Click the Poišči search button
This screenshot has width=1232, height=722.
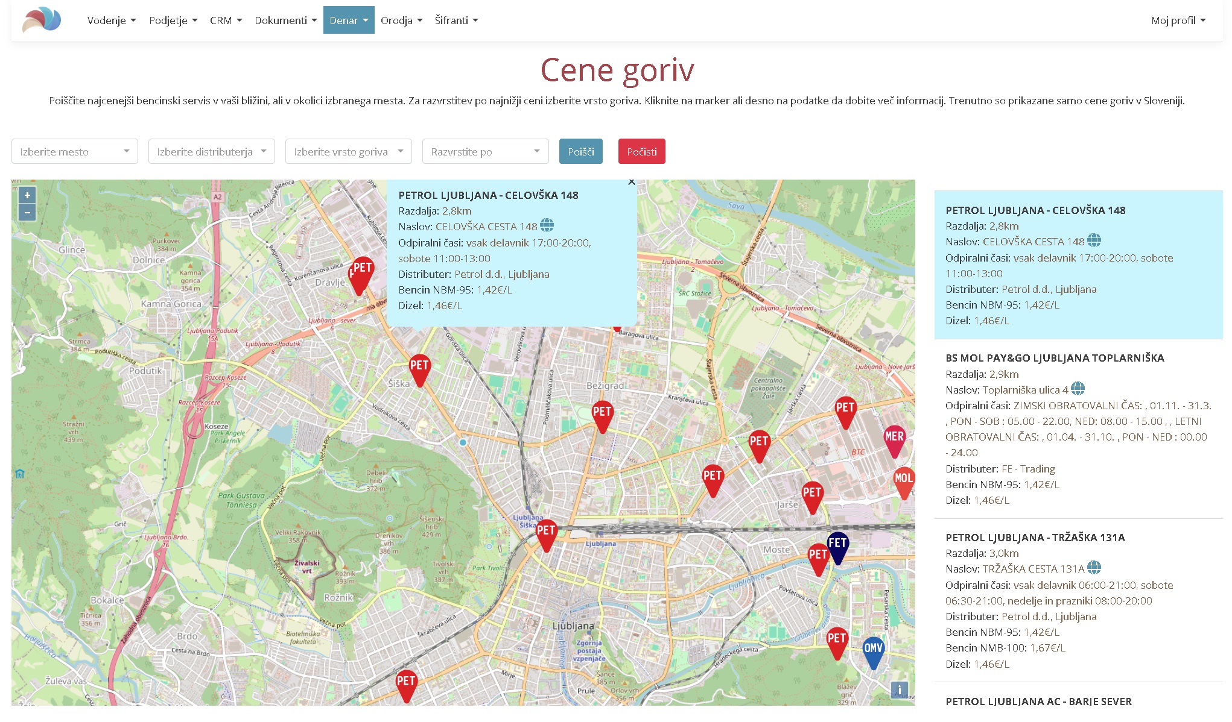coord(581,151)
